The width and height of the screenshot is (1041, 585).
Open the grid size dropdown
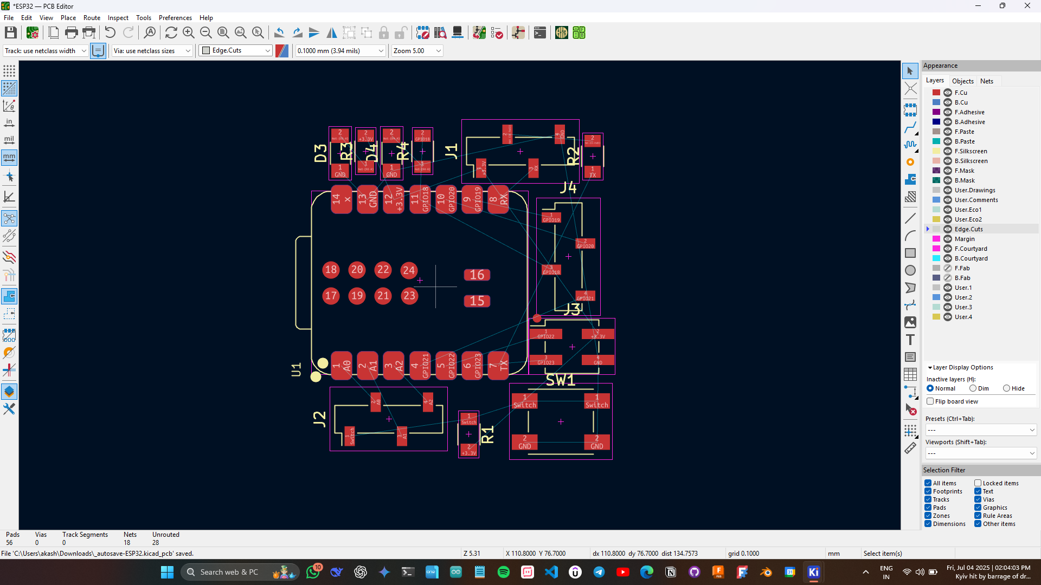340,51
